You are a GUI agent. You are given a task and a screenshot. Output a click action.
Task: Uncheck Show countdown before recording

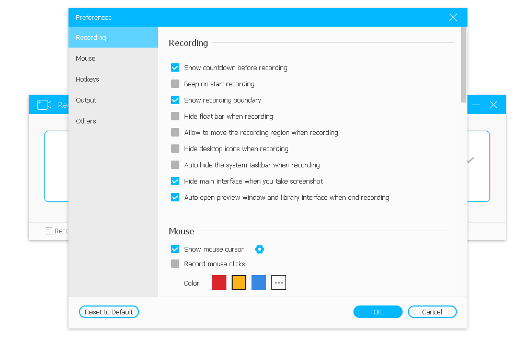click(175, 67)
